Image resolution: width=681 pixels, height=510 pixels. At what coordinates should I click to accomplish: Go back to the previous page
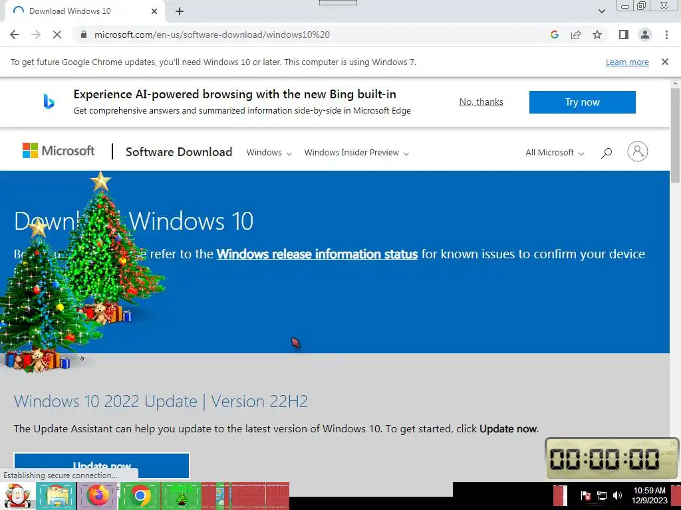tap(15, 35)
